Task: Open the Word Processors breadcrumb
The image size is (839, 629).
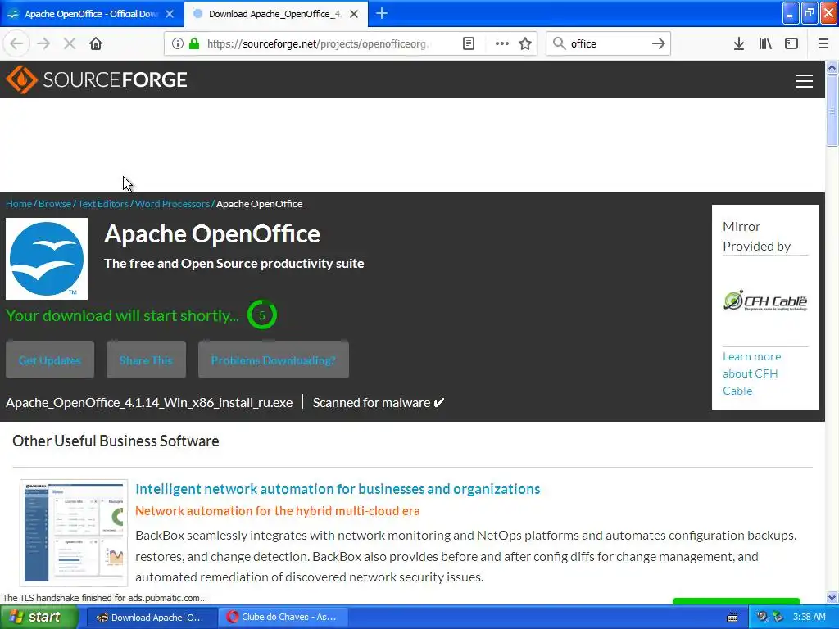Action: (x=172, y=204)
